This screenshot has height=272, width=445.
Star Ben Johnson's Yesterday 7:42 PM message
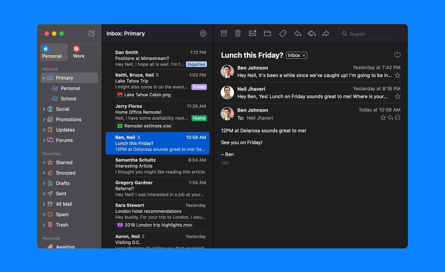(x=397, y=75)
